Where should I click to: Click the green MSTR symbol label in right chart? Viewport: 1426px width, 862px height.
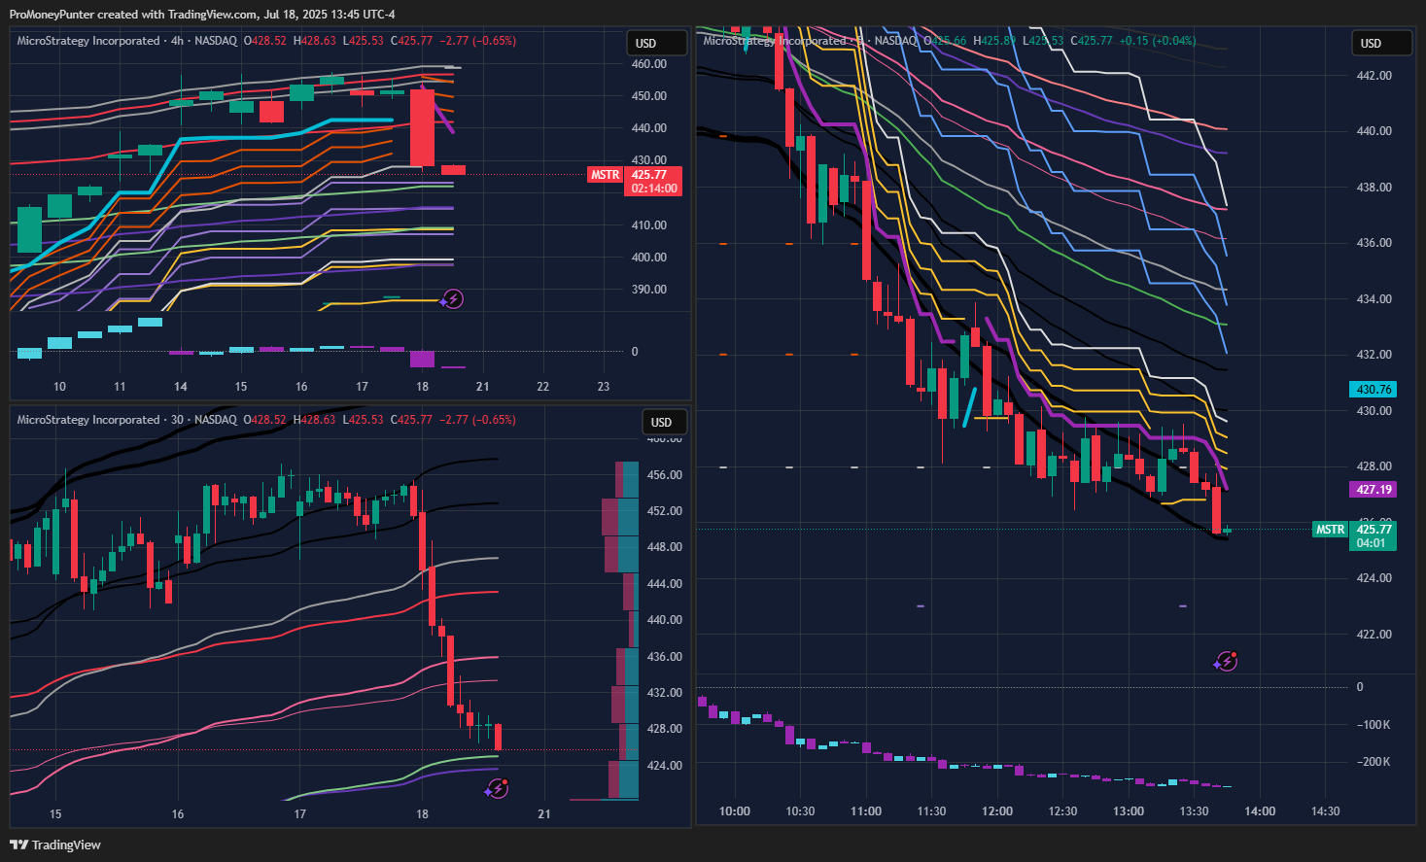click(x=1330, y=530)
